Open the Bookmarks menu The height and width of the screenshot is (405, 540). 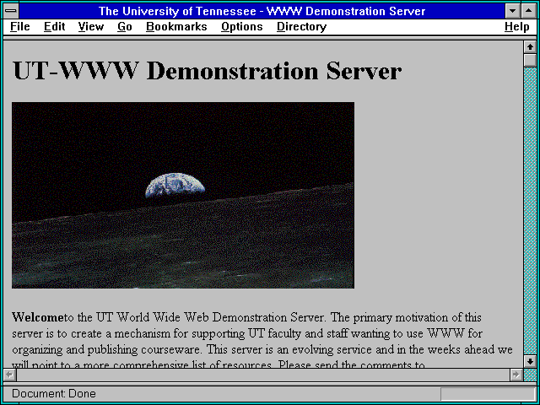(x=176, y=27)
